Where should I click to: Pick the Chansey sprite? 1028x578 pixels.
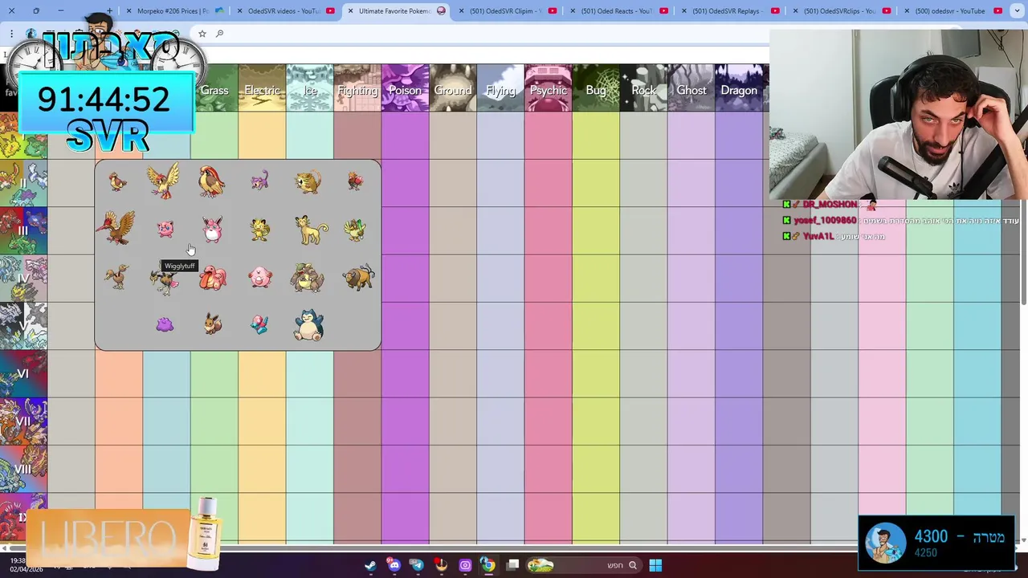[259, 278]
